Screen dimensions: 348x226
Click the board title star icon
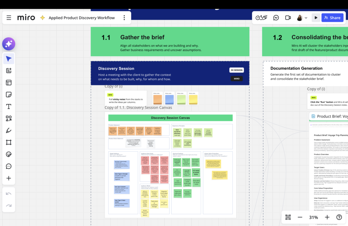tap(42, 18)
